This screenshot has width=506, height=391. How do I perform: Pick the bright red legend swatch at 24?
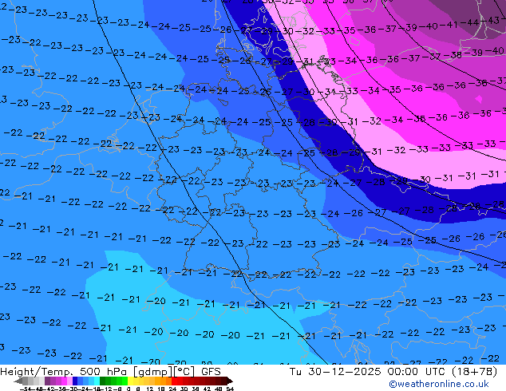pyautogui.click(x=174, y=381)
